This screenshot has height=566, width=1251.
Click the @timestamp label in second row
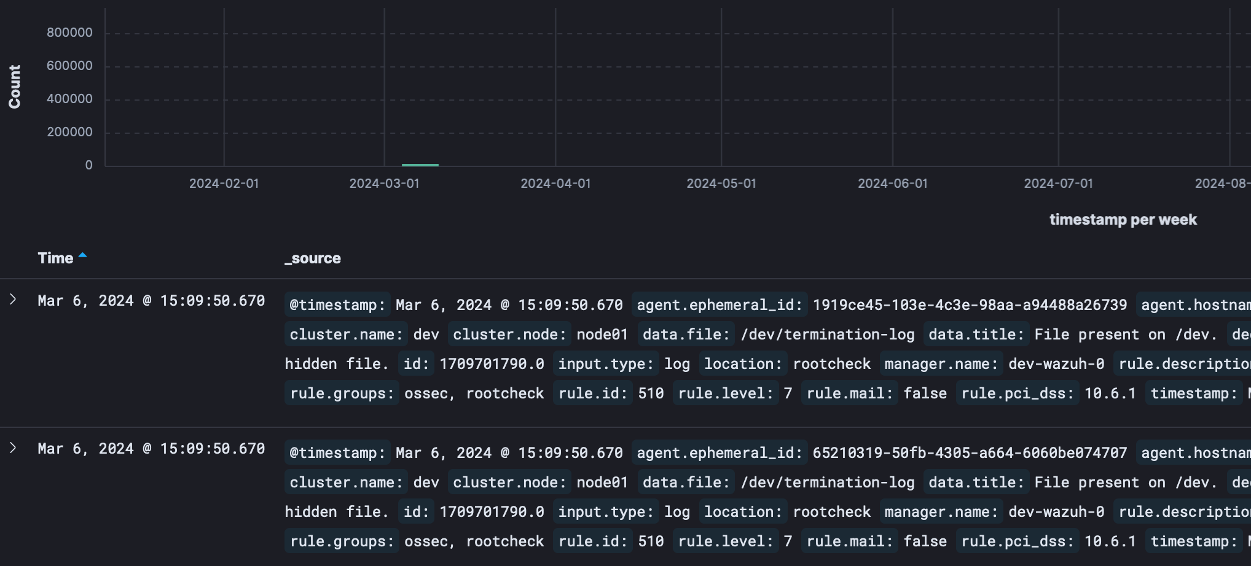[337, 453]
